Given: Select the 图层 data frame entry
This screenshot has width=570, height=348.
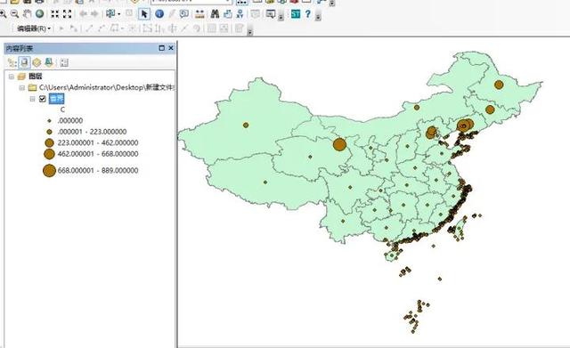Looking at the screenshot, I should 36,77.
